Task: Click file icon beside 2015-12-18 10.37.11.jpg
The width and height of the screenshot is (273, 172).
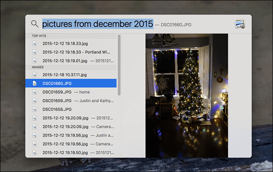Action: coord(34,75)
